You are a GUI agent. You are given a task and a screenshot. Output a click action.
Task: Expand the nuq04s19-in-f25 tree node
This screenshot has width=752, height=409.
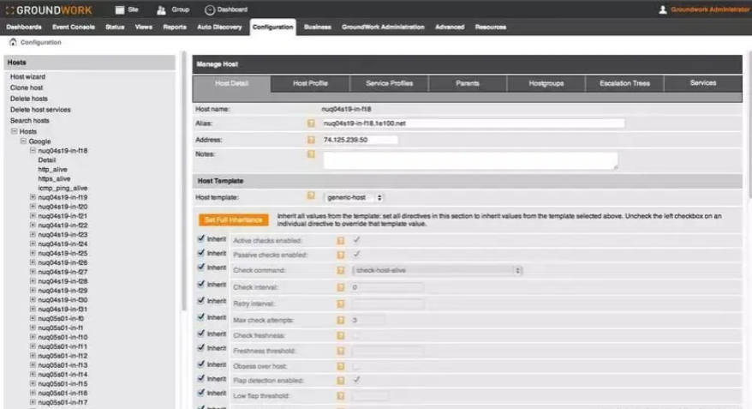33,253
